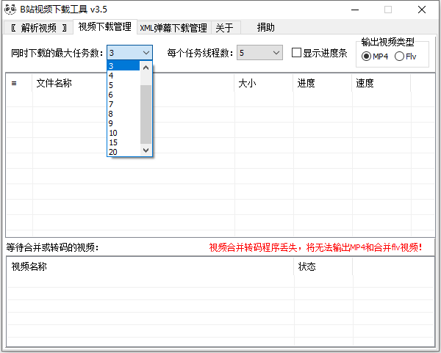Click the panda app icon in title bar
441x353 pixels.
tap(10, 10)
